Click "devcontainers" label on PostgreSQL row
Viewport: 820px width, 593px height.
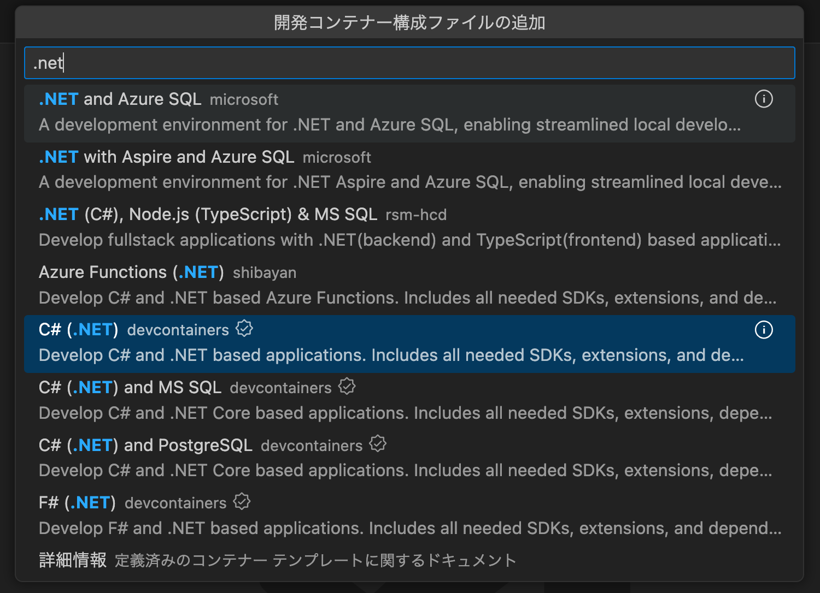(x=312, y=446)
